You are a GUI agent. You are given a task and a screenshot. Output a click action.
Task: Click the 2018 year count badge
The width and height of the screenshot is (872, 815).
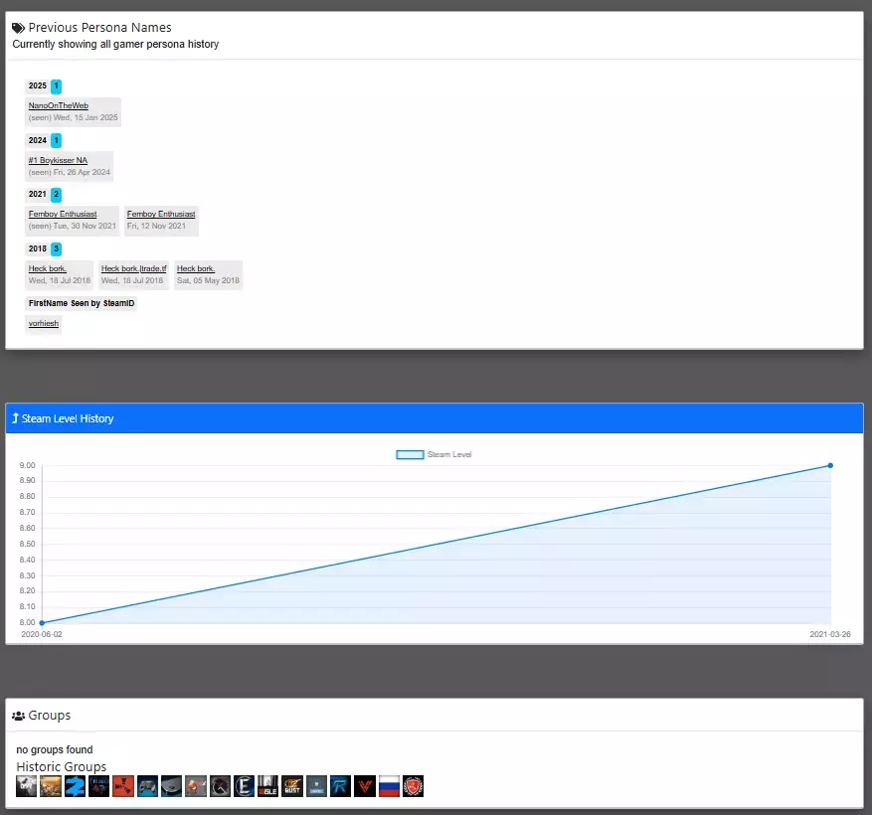(57, 248)
